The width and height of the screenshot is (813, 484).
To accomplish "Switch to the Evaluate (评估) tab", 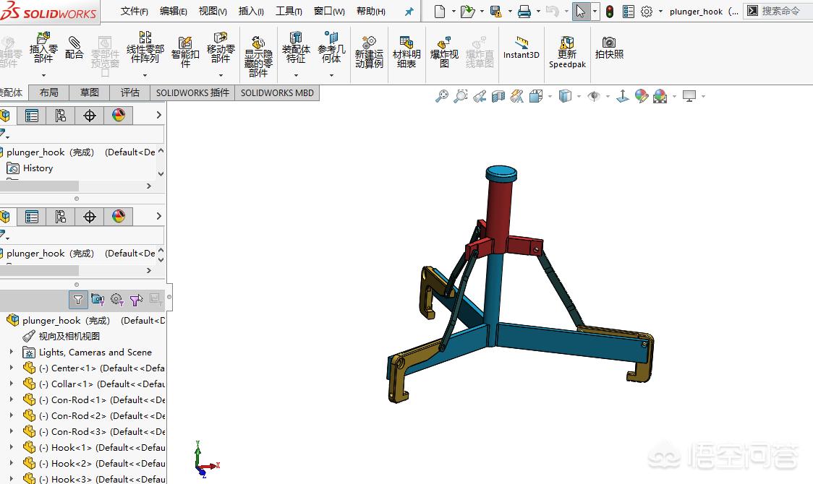I will [x=129, y=92].
